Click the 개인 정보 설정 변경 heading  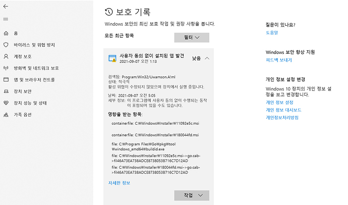285,79
